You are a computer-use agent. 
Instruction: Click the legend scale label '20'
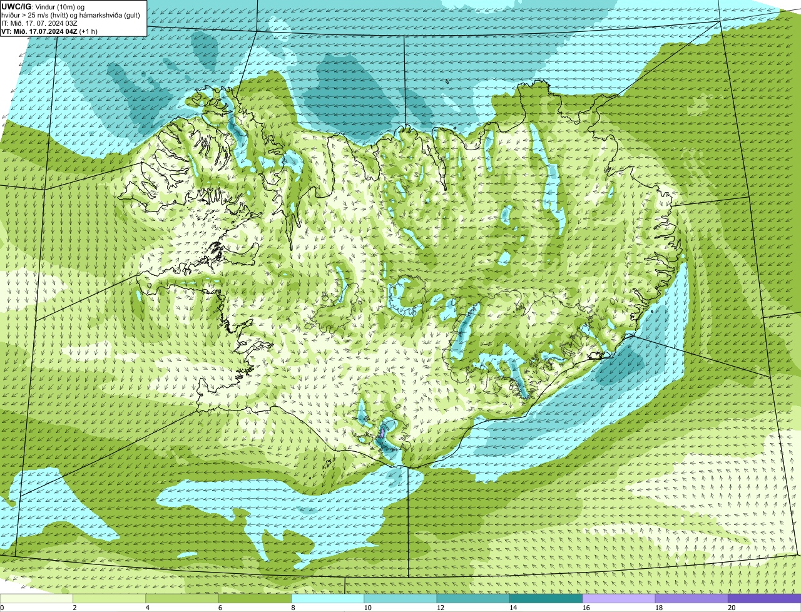732,607
